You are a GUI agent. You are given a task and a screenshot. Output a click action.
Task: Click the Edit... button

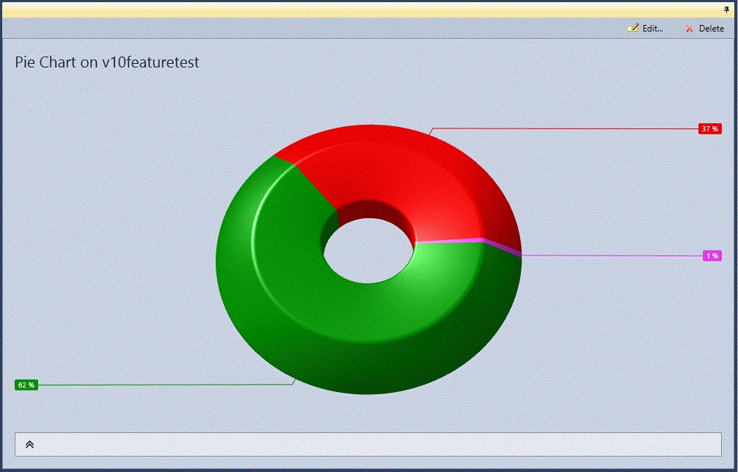point(646,29)
